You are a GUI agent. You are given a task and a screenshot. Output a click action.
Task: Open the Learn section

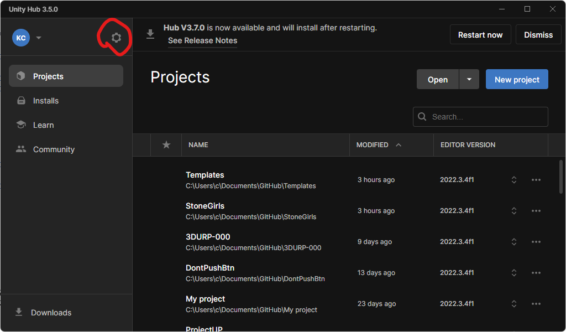[x=66, y=124]
